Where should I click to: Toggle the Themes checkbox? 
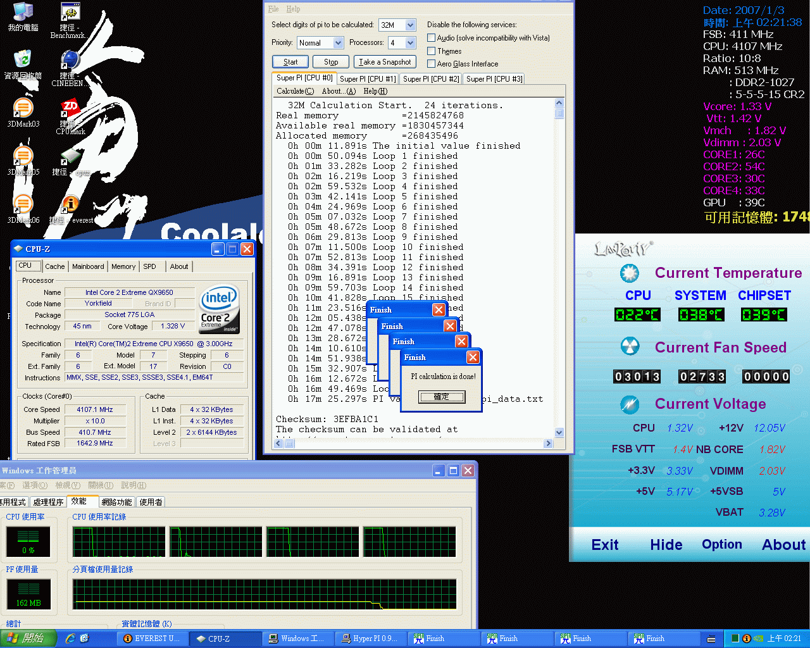click(432, 51)
